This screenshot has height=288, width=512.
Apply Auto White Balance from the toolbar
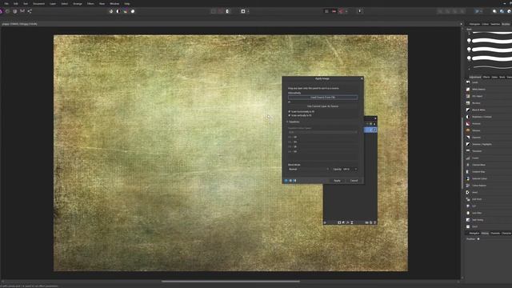pyautogui.click(x=133, y=11)
